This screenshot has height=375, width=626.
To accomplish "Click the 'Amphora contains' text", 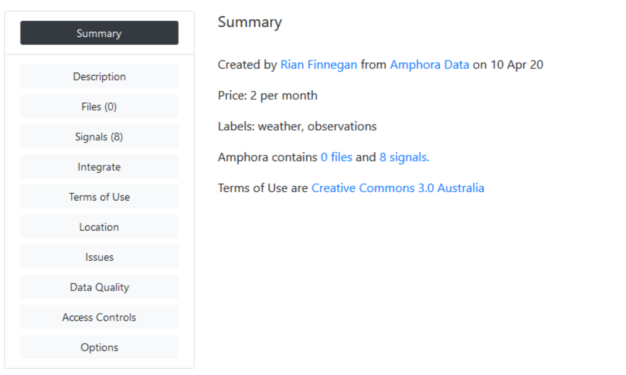I will coord(267,157).
